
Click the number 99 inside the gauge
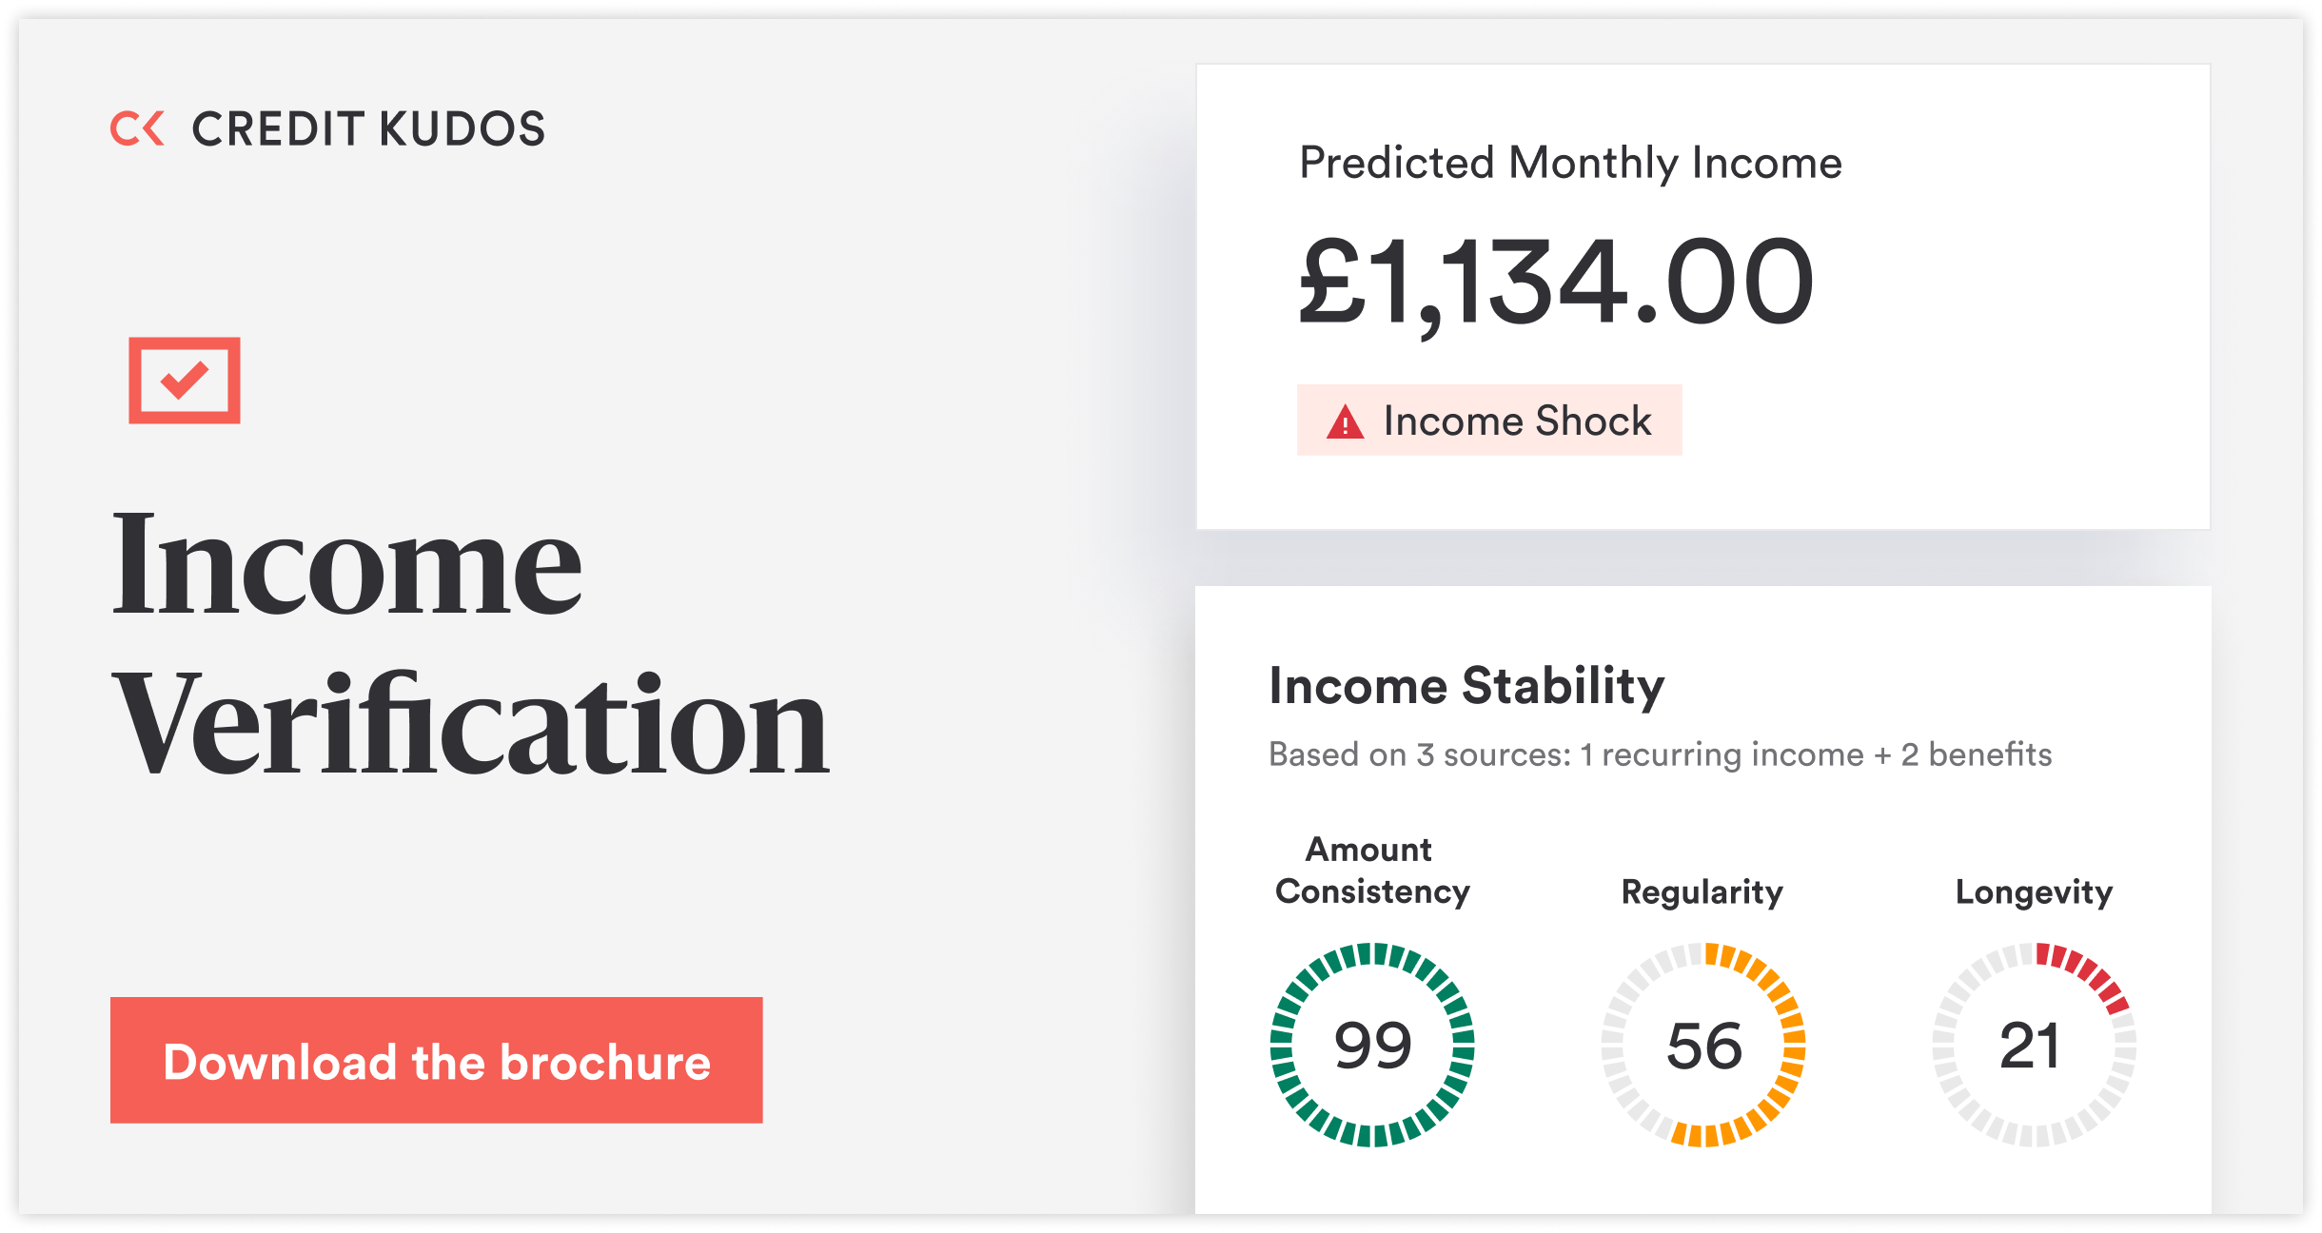1372,1045
